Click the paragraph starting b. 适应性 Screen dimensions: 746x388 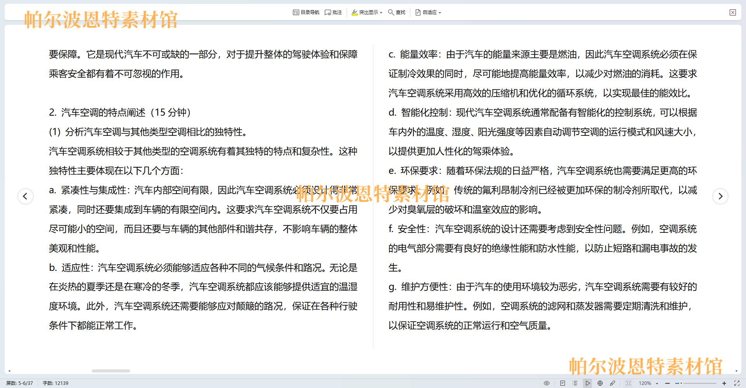coord(203,296)
